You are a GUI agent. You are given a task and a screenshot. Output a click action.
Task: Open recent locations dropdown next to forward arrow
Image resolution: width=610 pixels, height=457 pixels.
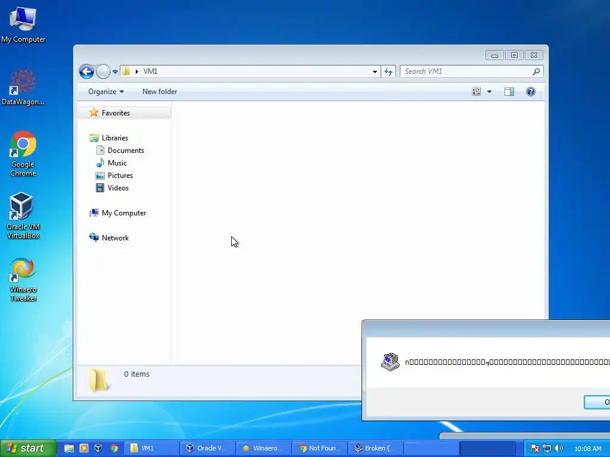tap(115, 72)
